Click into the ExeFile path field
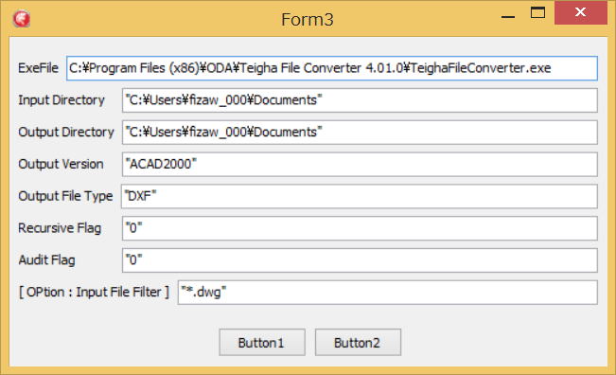Viewport: 616px width, 375px height. click(332, 68)
